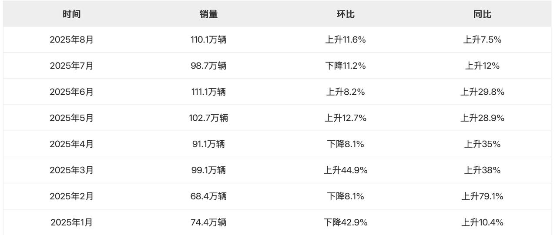
Task: Click the 上升11.6% cell
Action: click(346, 40)
